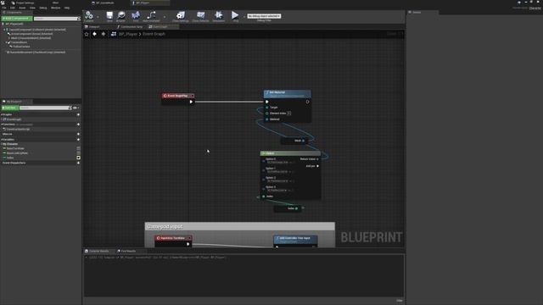The height and width of the screenshot is (305, 543).
Task: Select the CapsuleComponent row in Components
Action: click(x=37, y=30)
